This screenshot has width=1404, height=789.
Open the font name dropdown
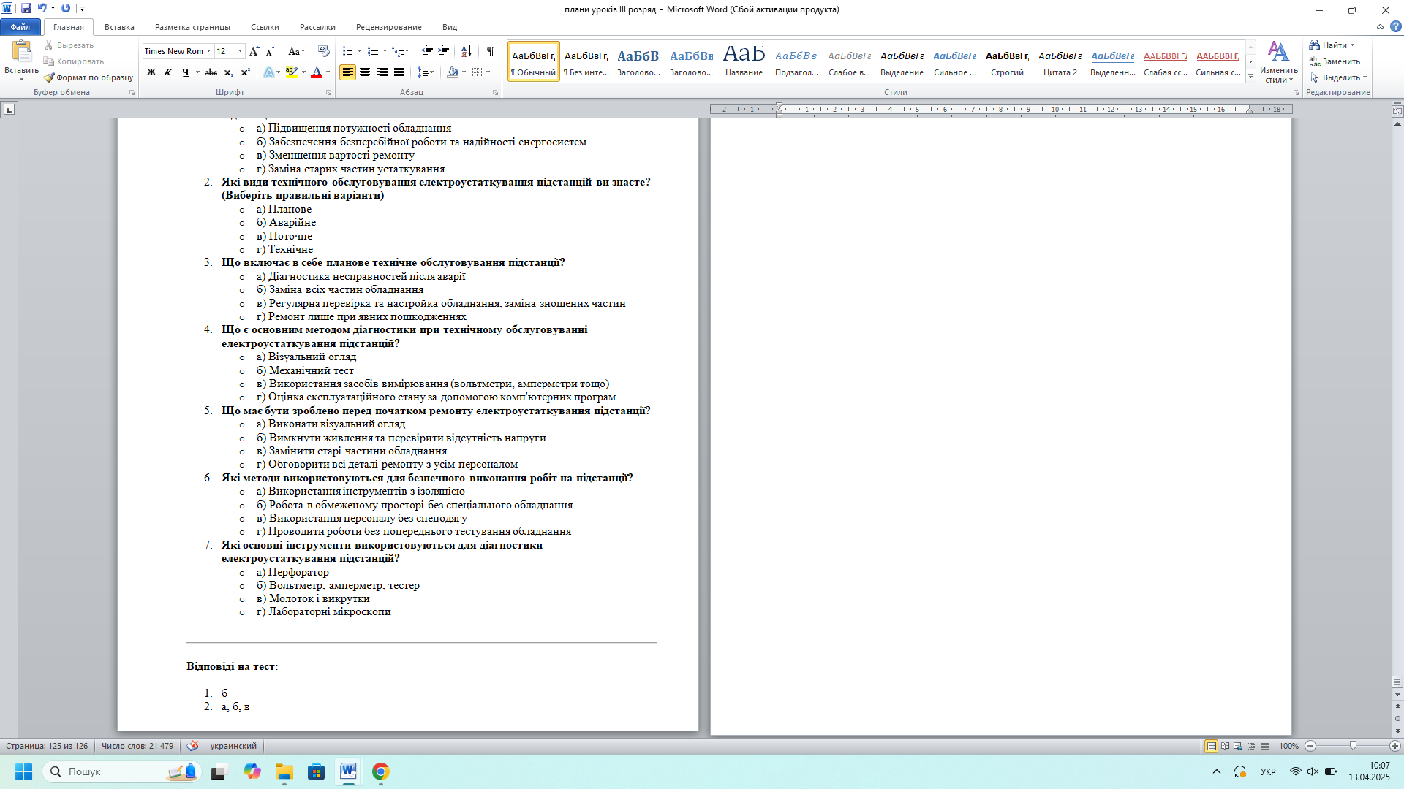(208, 51)
